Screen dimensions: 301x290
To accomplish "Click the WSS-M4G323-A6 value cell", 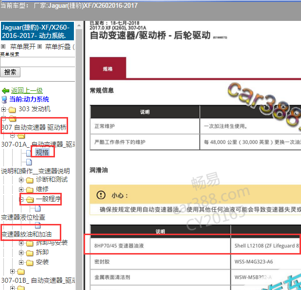I will click(x=266, y=262).
